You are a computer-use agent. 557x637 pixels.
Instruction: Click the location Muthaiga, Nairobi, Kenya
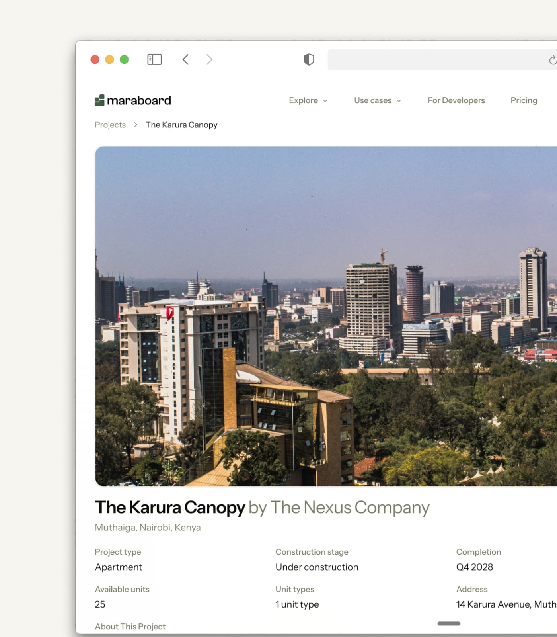(148, 527)
